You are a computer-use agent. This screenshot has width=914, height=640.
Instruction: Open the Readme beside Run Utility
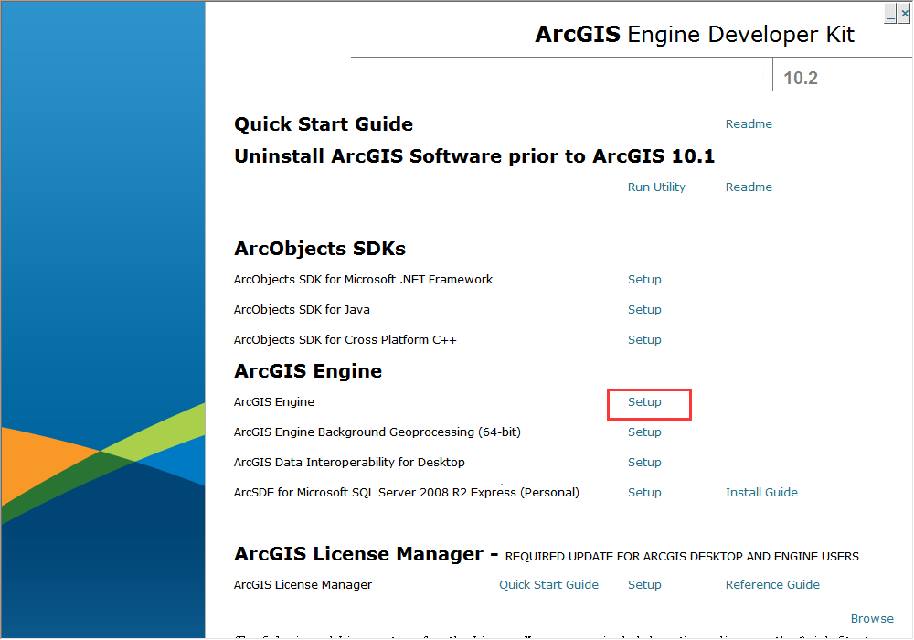pyautogui.click(x=749, y=187)
